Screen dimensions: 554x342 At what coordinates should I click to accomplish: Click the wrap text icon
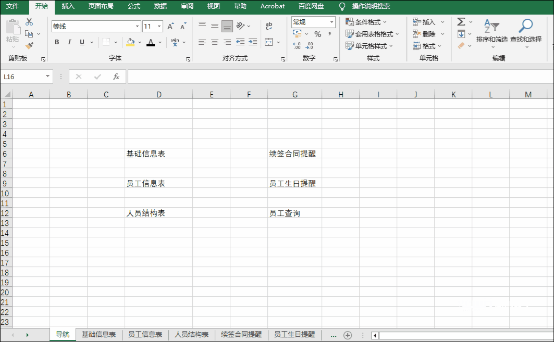(269, 26)
